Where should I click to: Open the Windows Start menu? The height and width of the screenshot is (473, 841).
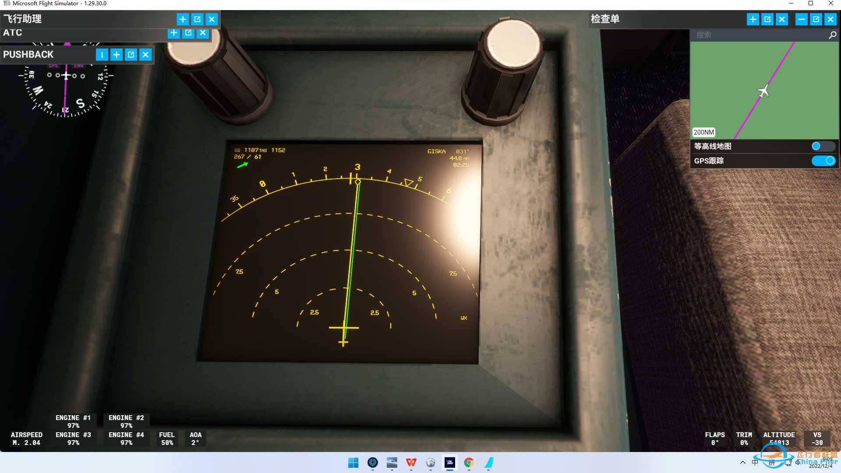(353, 463)
